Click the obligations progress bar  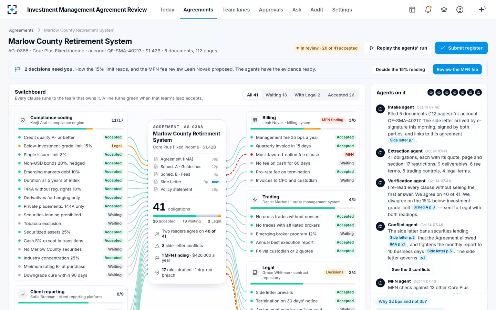click(x=187, y=216)
